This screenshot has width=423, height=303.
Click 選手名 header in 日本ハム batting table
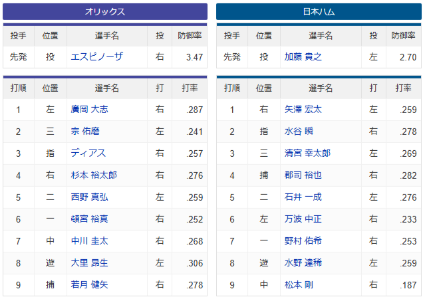(321, 88)
